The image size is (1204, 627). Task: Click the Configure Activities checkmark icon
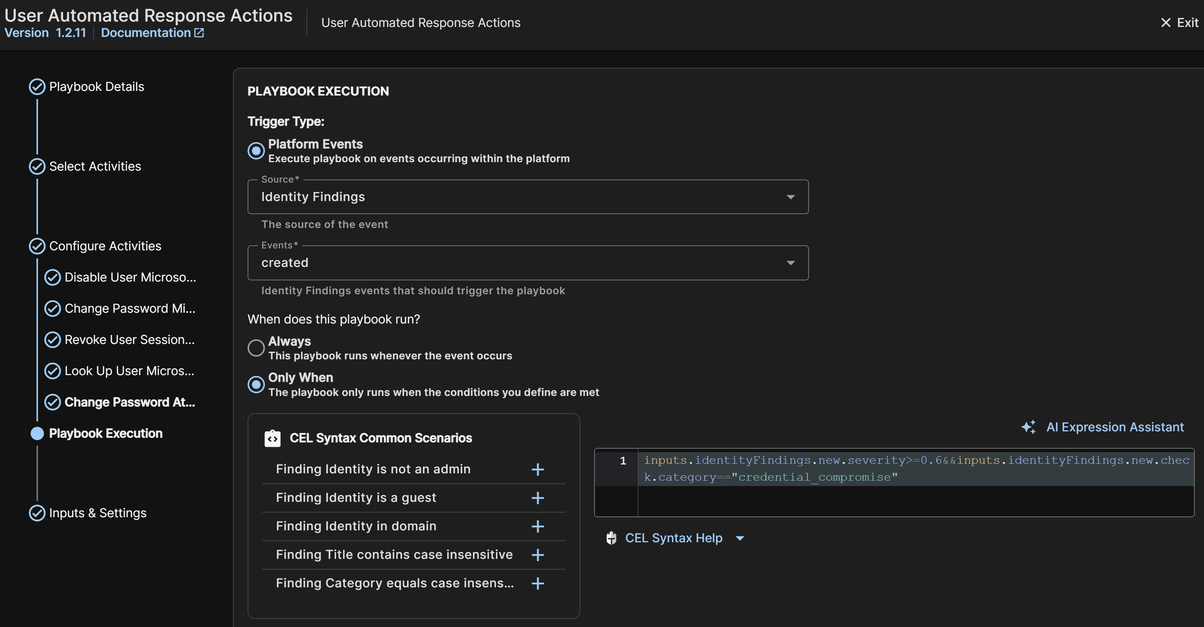coord(37,246)
